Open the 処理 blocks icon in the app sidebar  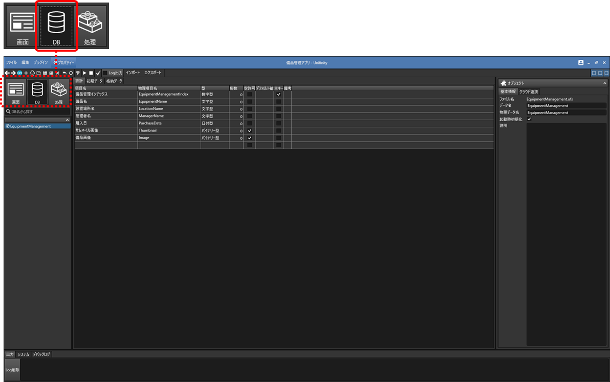59,93
